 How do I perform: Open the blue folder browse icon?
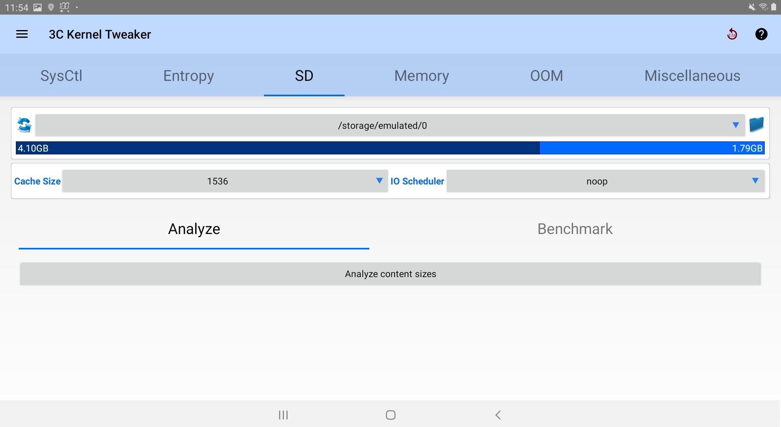[756, 125]
